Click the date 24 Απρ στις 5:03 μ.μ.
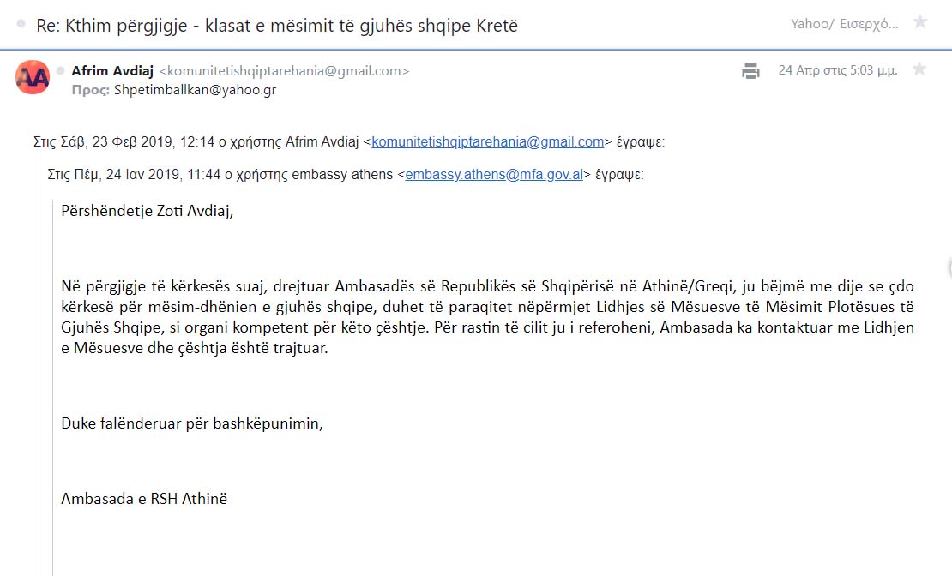 [x=838, y=69]
